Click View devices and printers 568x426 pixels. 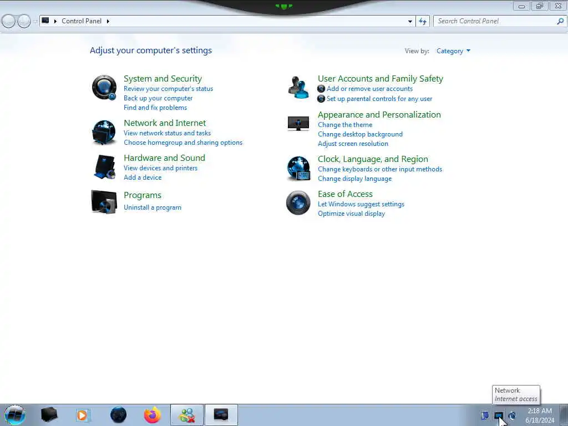click(160, 168)
